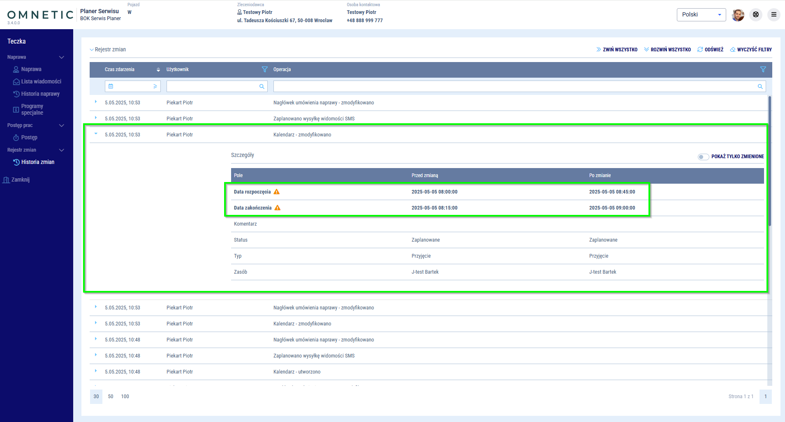Click the user avatar in header
The height and width of the screenshot is (422, 785).
click(x=738, y=15)
